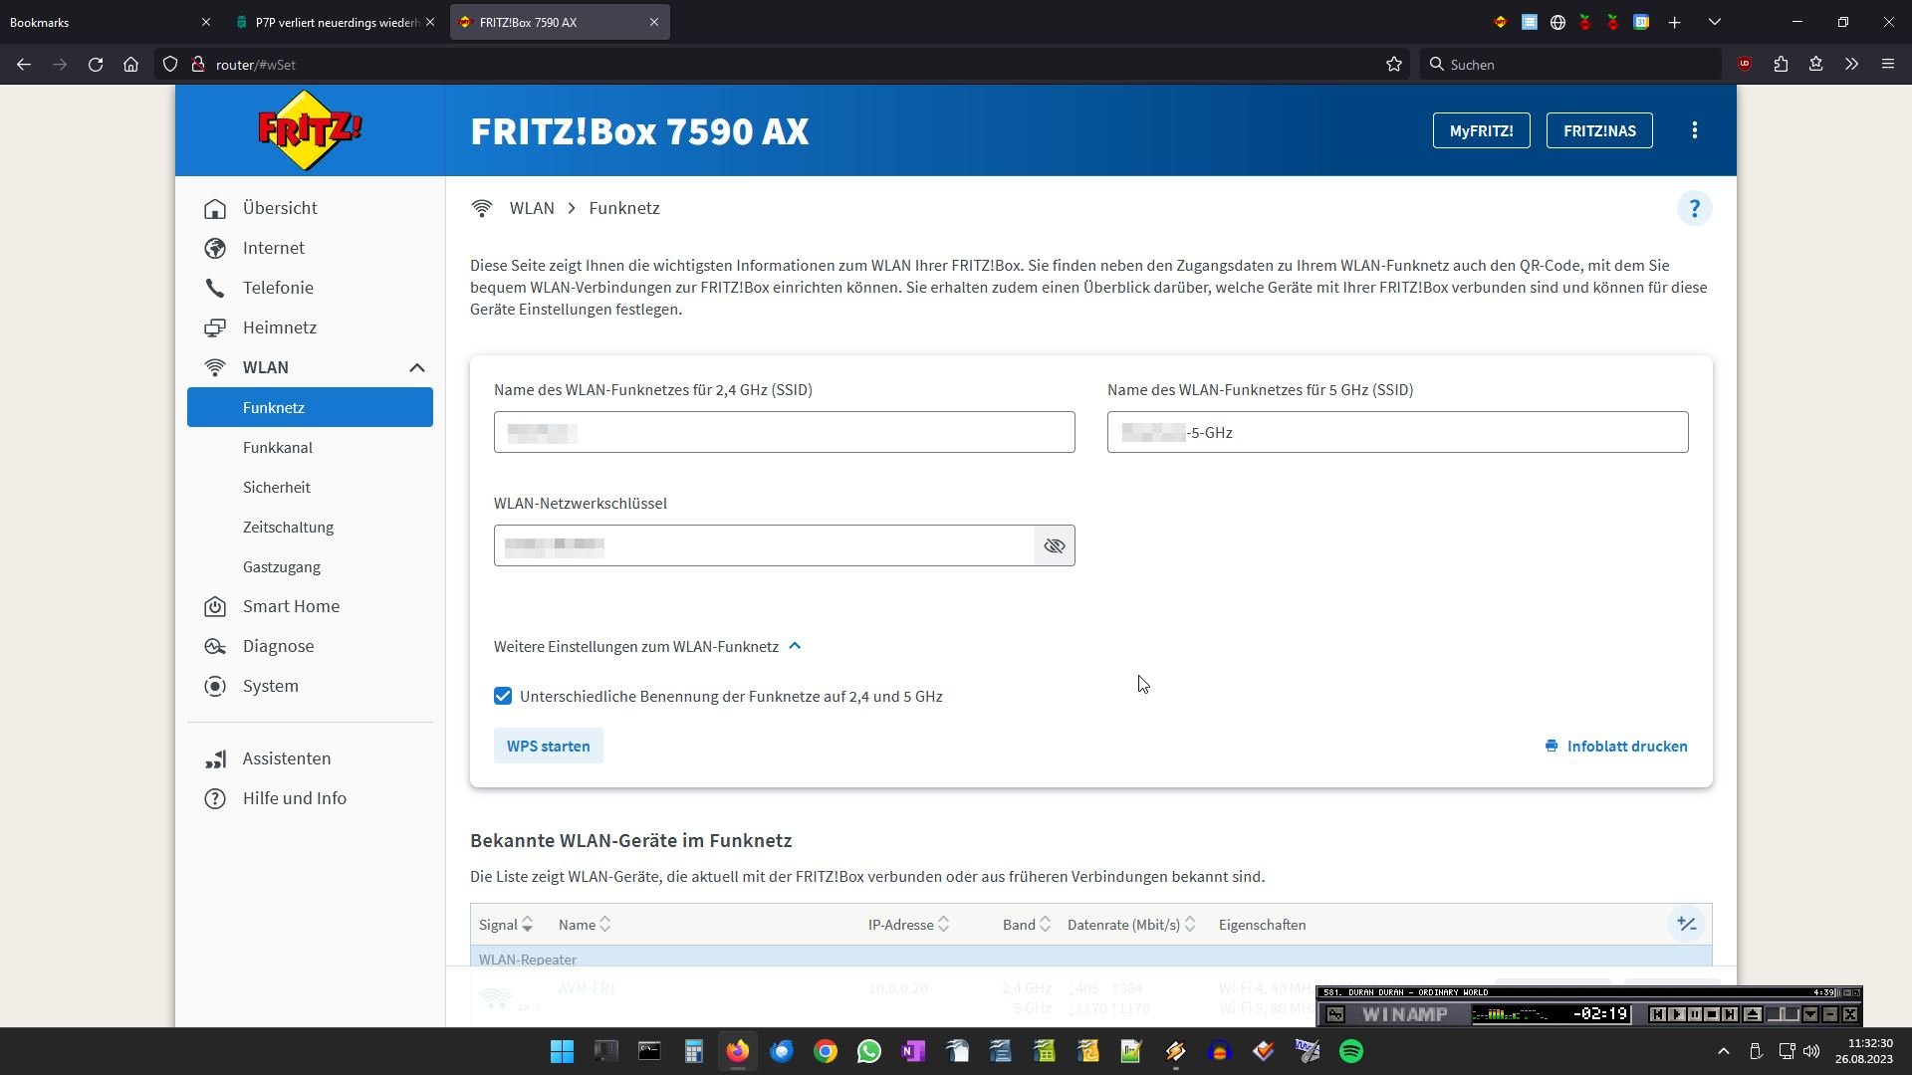Click the WPS starten button
1912x1075 pixels.
point(548,747)
